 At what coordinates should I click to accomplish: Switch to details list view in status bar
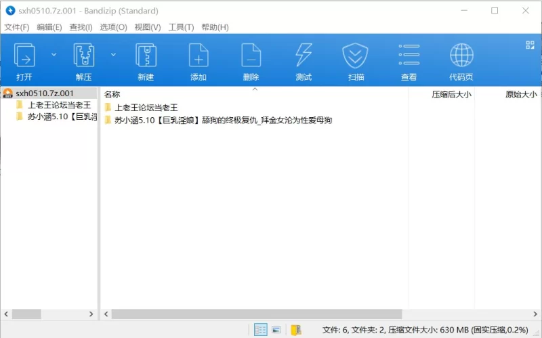(x=260, y=330)
